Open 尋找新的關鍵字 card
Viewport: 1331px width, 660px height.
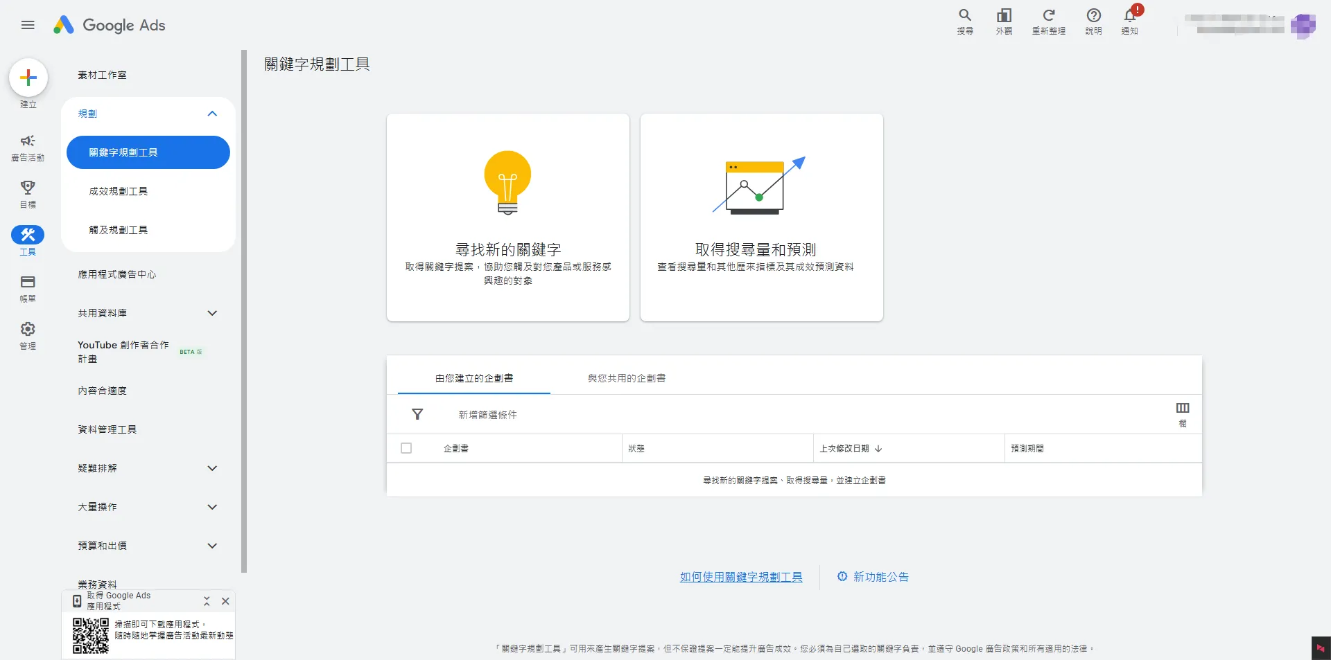tap(508, 217)
